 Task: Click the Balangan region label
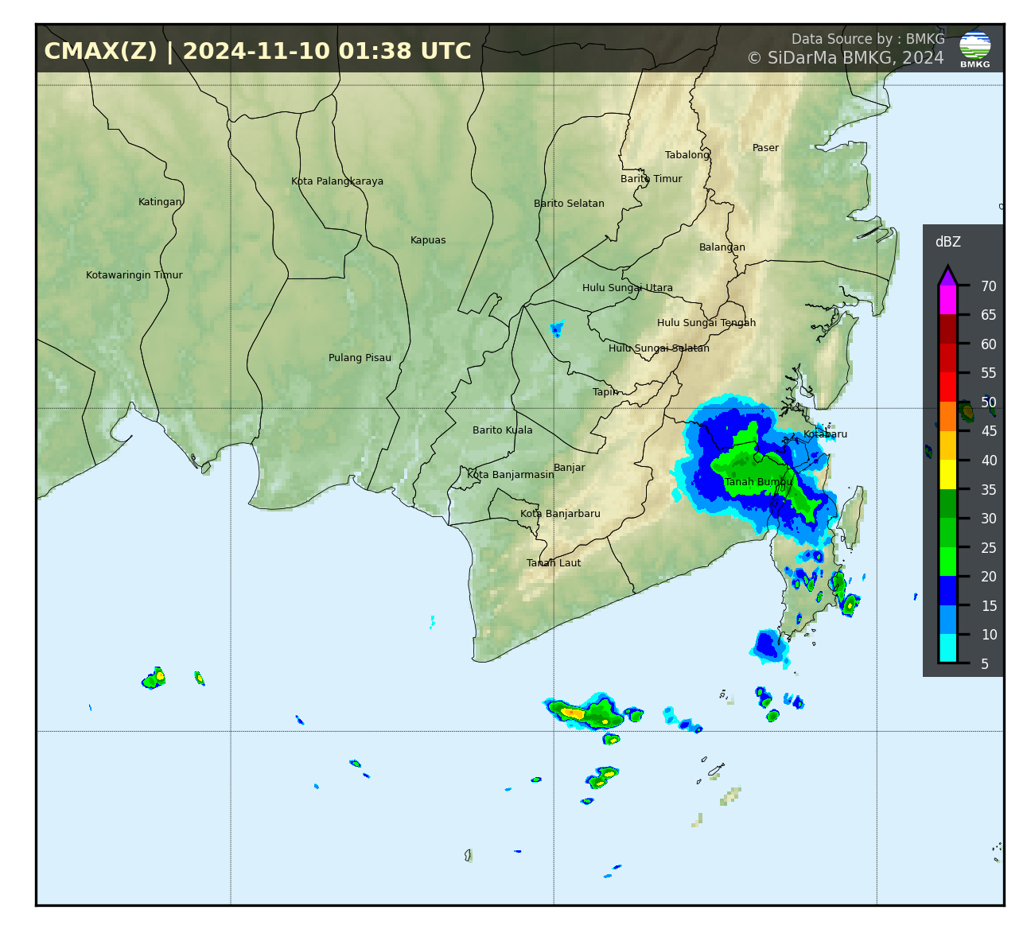722,247
